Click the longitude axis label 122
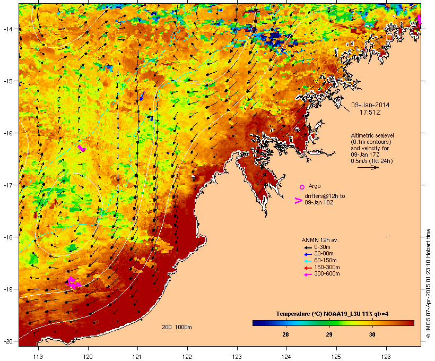This screenshot has height=361, width=435. pyautogui.click(x=187, y=357)
